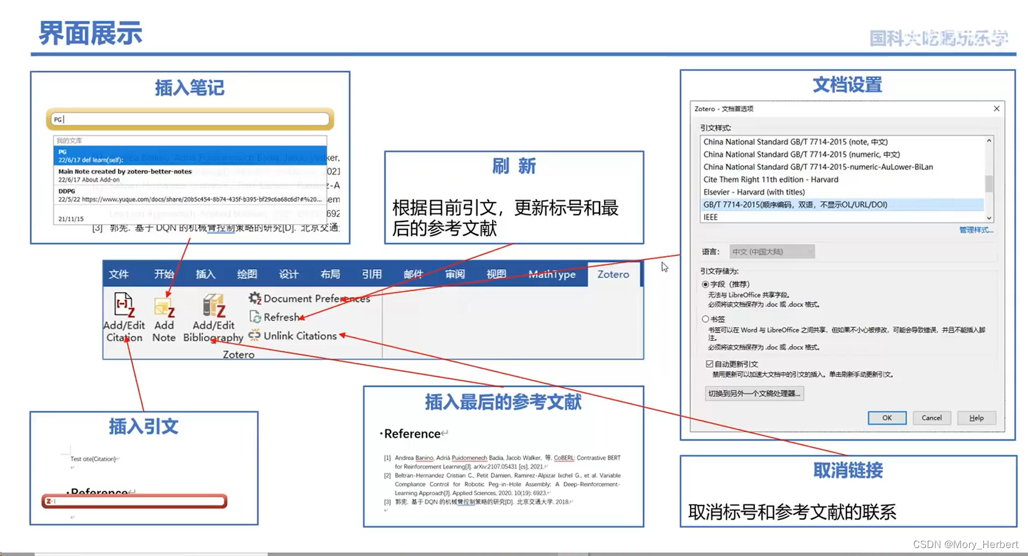Click the OK button in dialog
Viewport: 1028px width, 556px height.
point(887,418)
